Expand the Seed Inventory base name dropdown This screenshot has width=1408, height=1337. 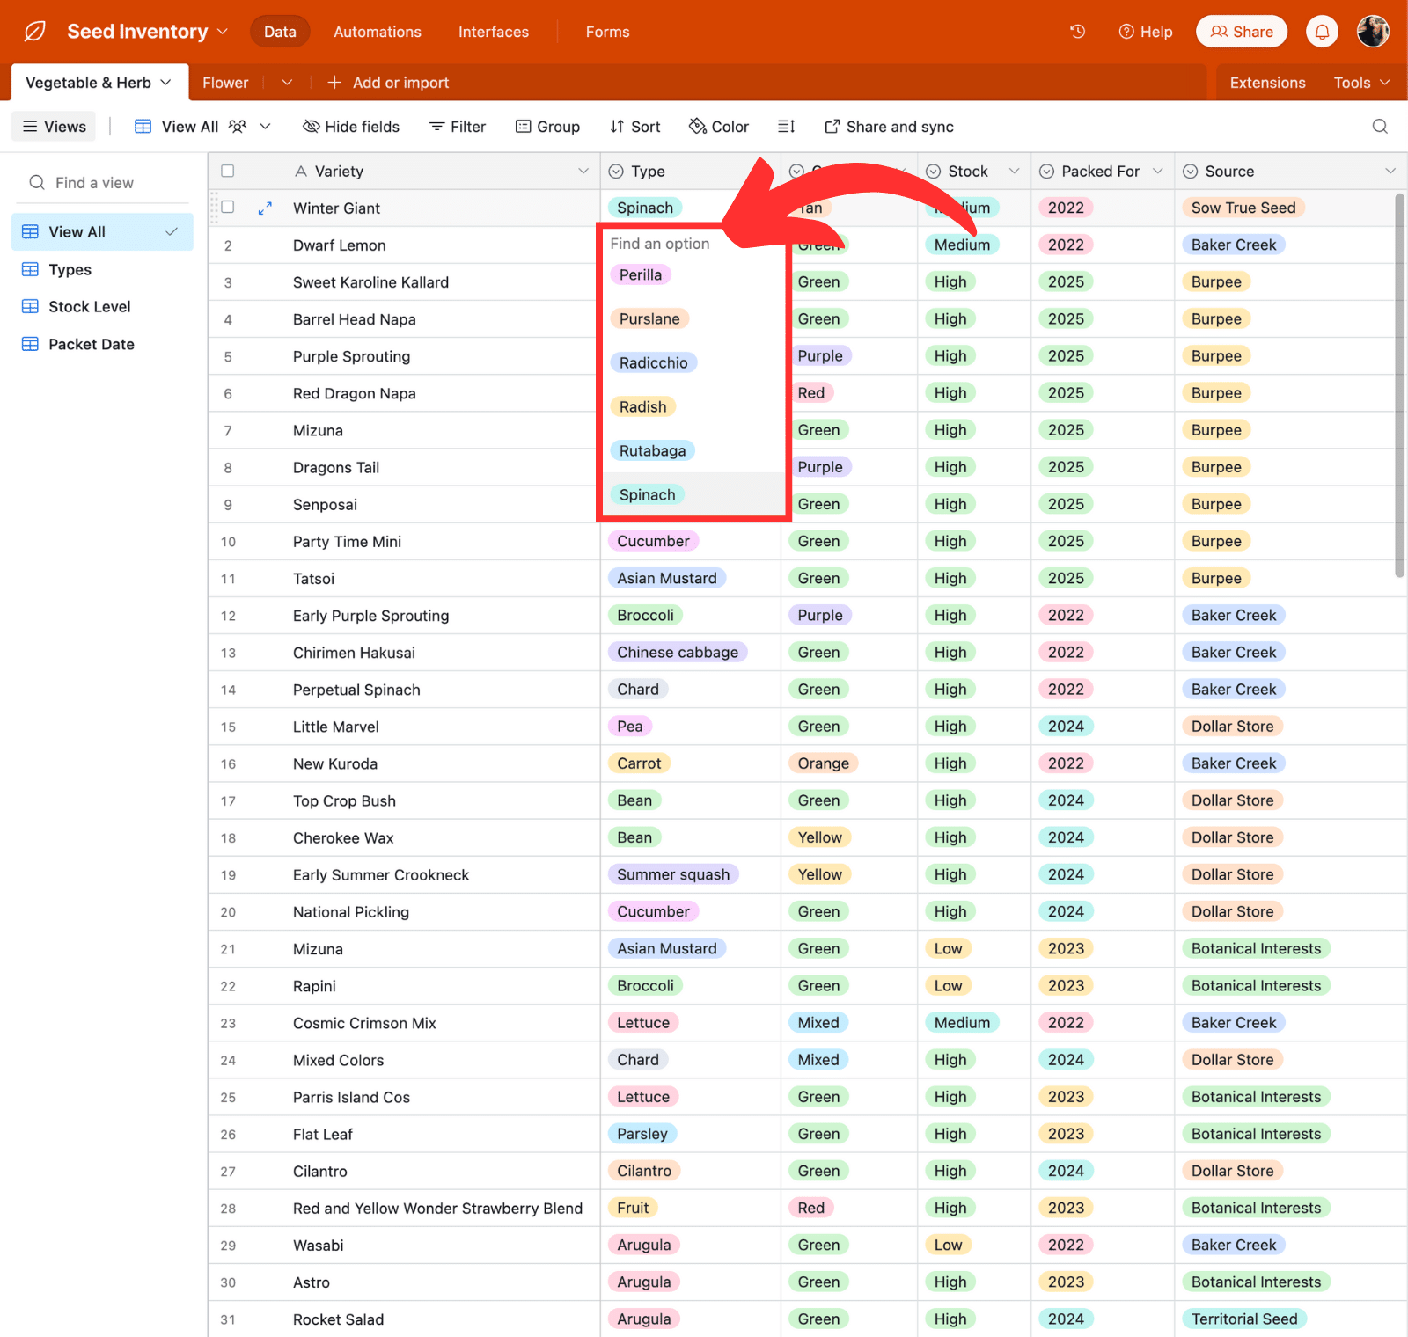(x=223, y=32)
